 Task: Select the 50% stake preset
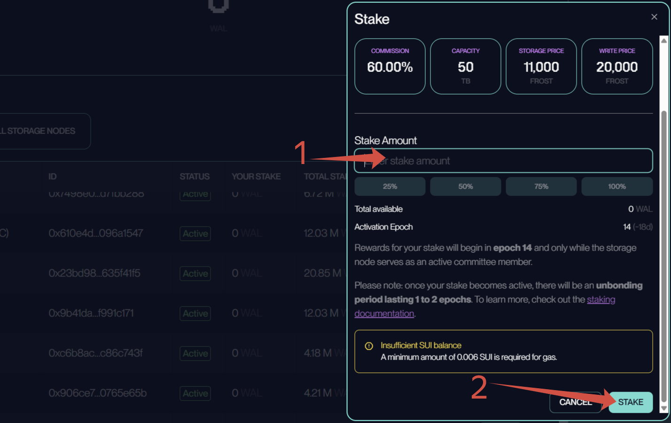(465, 187)
